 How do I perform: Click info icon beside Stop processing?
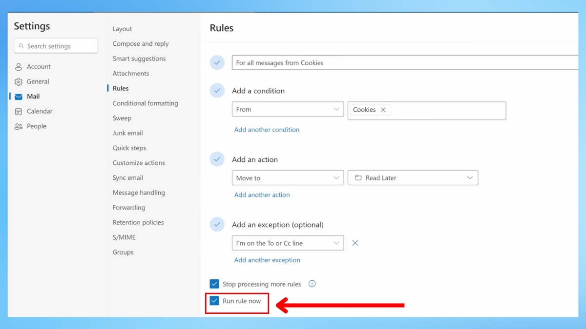312,284
